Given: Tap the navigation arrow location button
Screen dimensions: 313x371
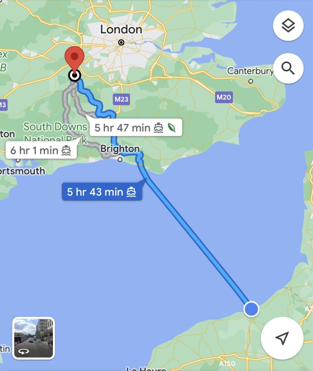Looking at the screenshot, I should [x=282, y=338].
